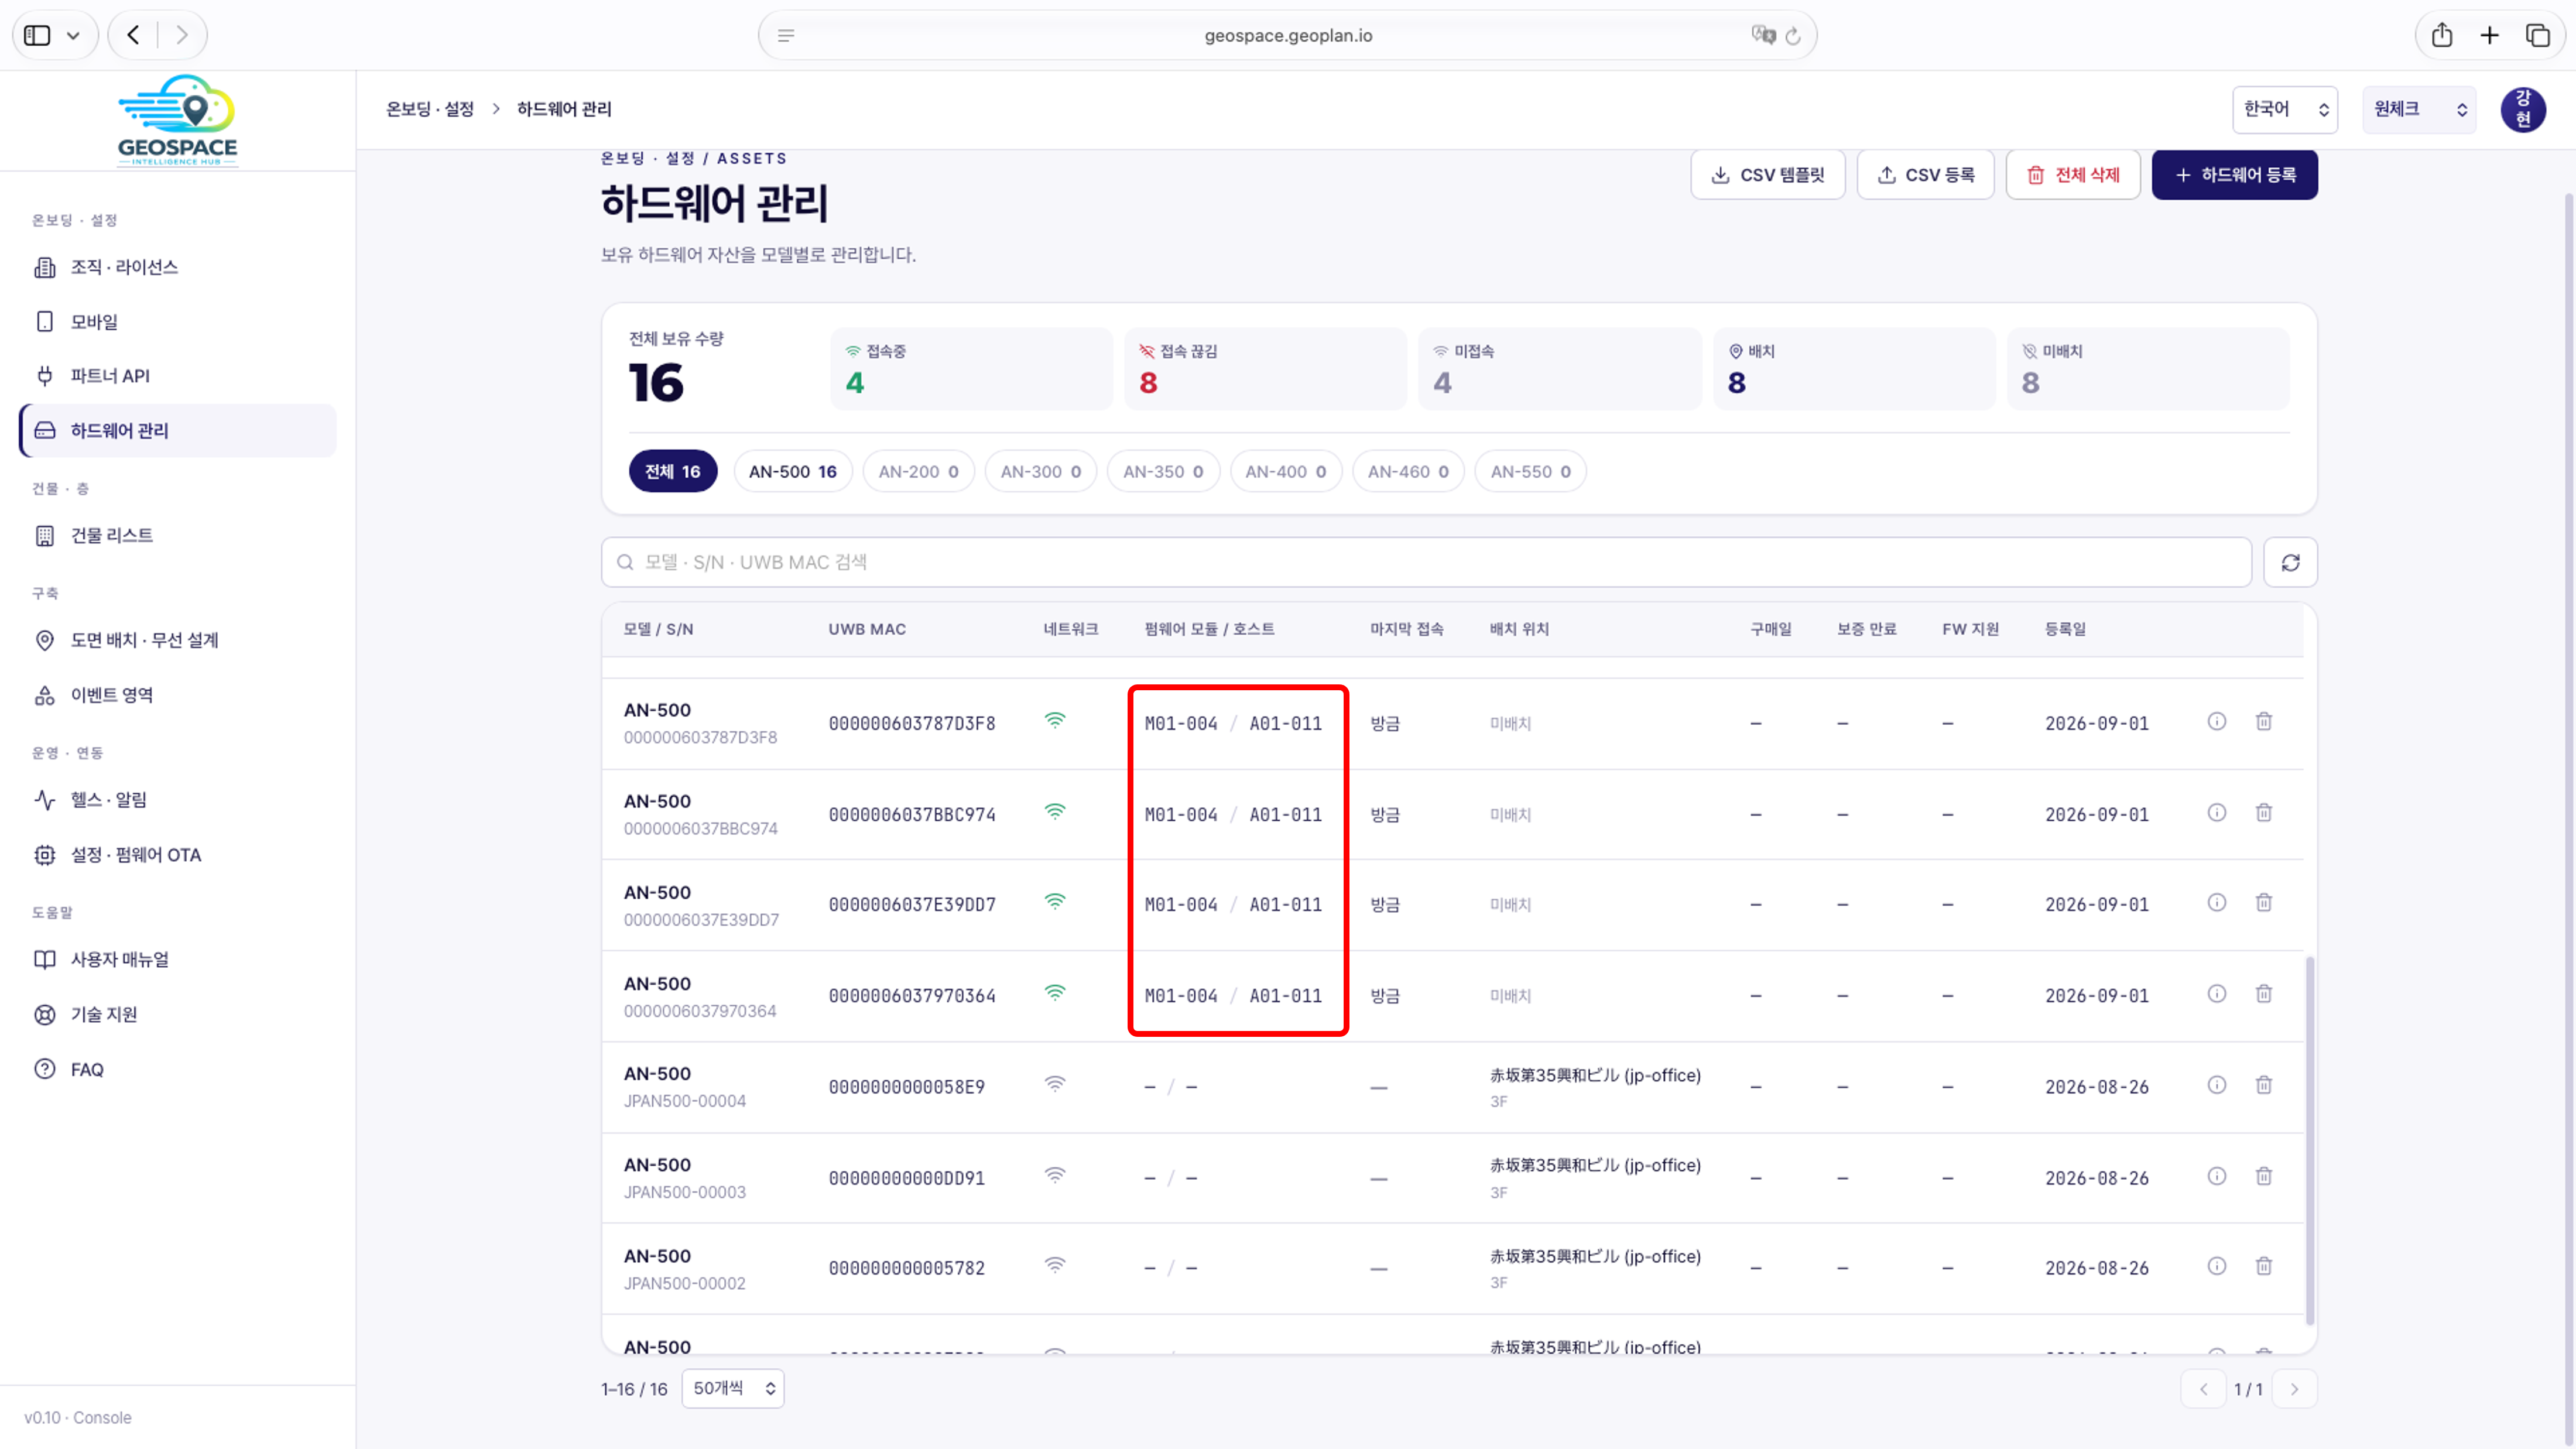Refresh the hardware list with the refresh icon
The height and width of the screenshot is (1449, 2576).
tap(2291, 563)
